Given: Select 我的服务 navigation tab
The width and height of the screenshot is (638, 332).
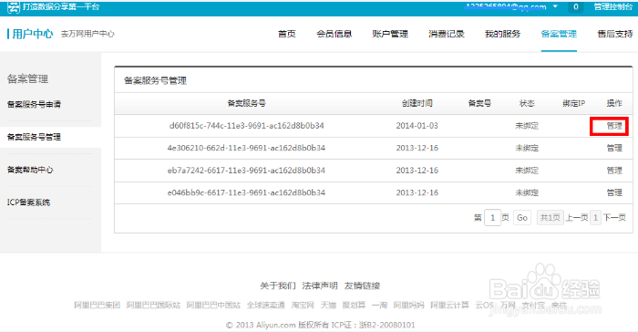Looking at the screenshot, I should (x=502, y=34).
